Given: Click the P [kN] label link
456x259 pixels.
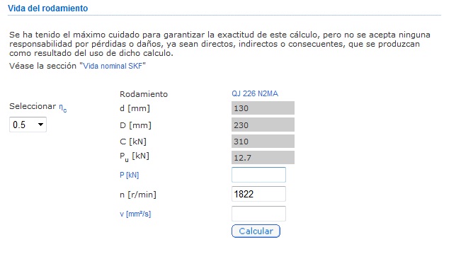Looking at the screenshot, I should 130,175.
